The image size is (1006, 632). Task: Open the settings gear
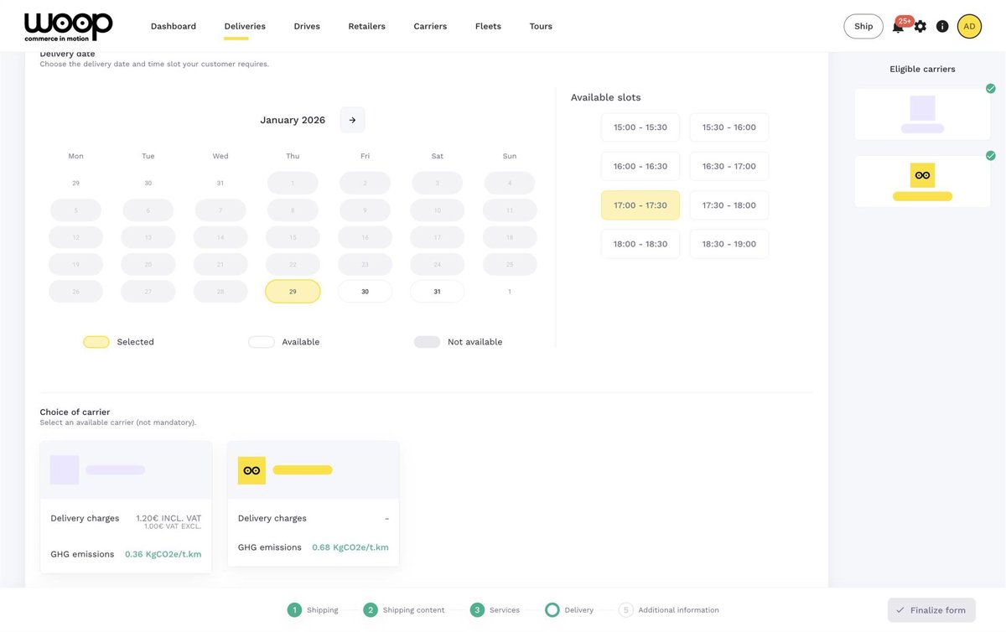pyautogui.click(x=920, y=27)
